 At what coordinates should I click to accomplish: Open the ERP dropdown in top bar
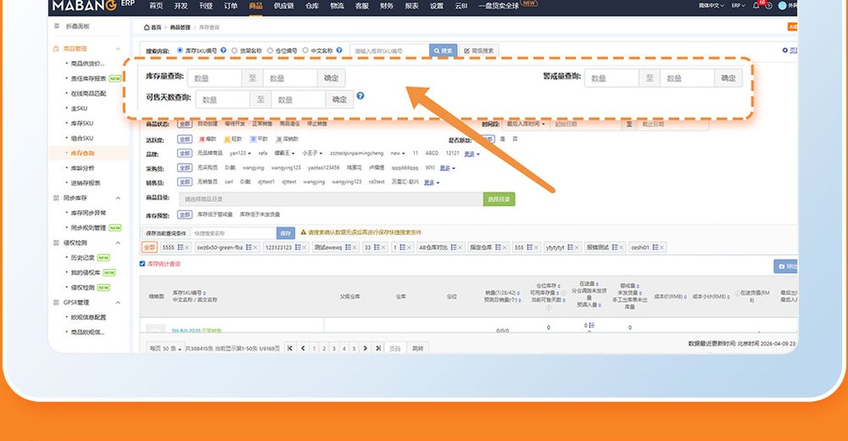pyautogui.click(x=739, y=5)
